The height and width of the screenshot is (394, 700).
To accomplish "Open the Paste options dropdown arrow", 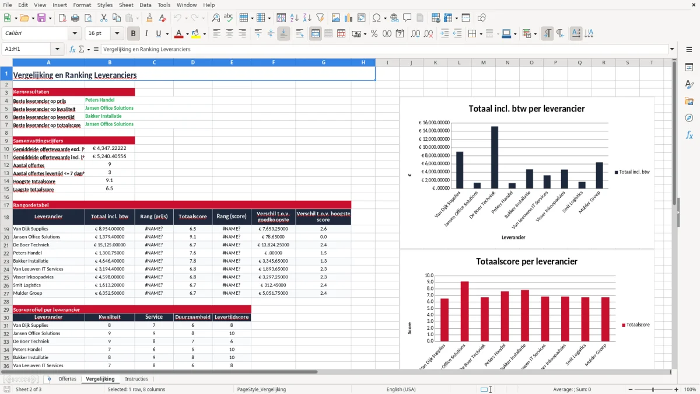I will (137, 18).
